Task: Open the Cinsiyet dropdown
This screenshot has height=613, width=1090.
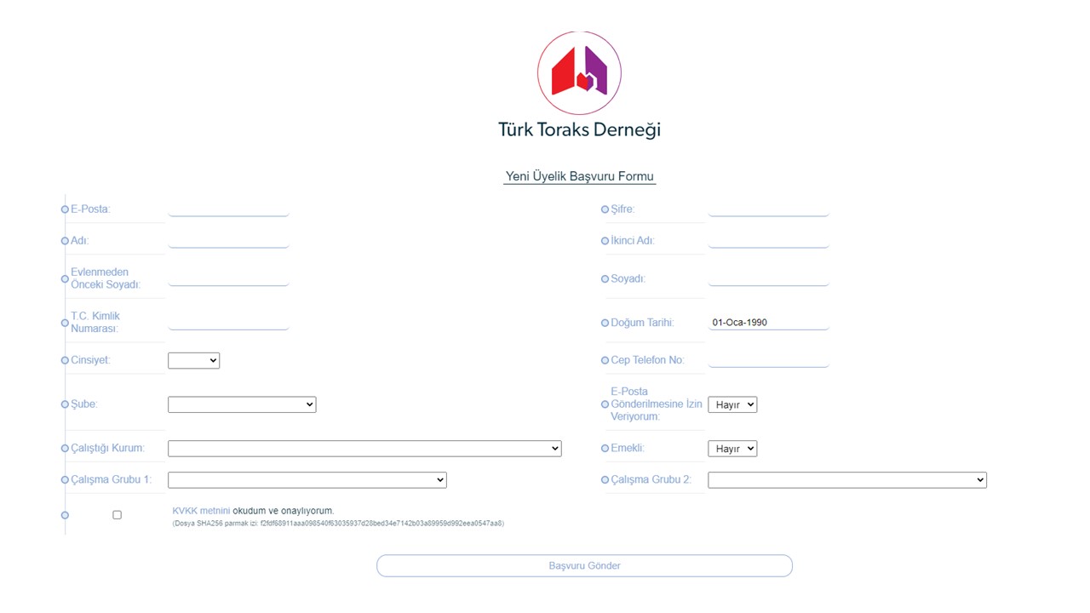Action: point(193,361)
